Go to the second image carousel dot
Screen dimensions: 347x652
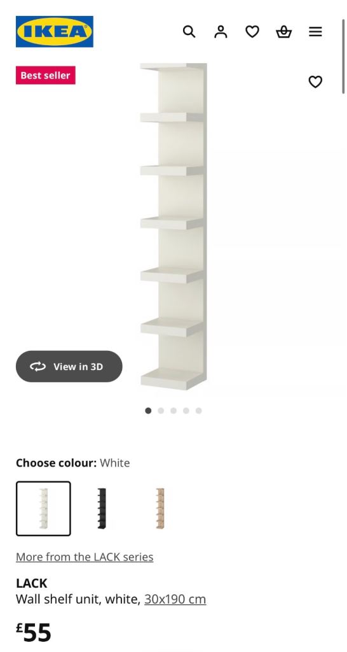tap(161, 411)
